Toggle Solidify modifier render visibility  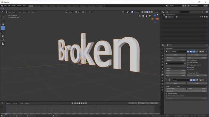pos(188,52)
